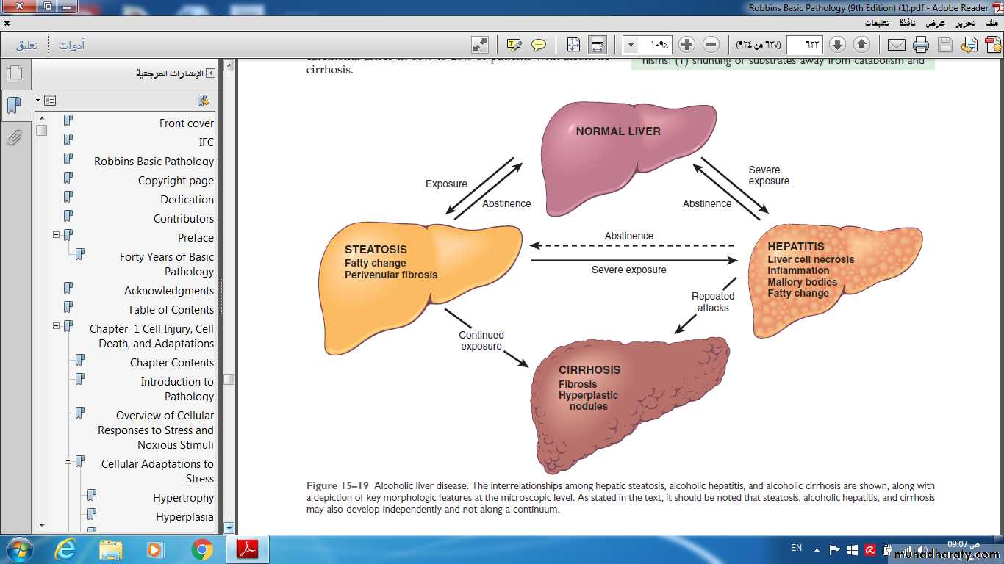
Task: Open the zoom percentage dropdown
Action: 631,45
